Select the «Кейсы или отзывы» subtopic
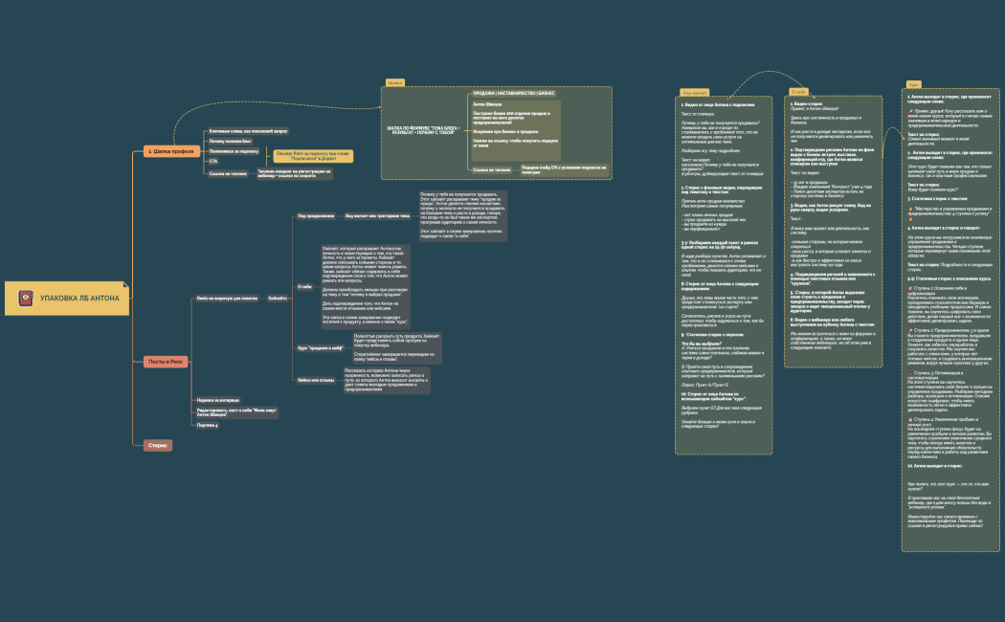This screenshot has width=1005, height=622. pos(316,380)
